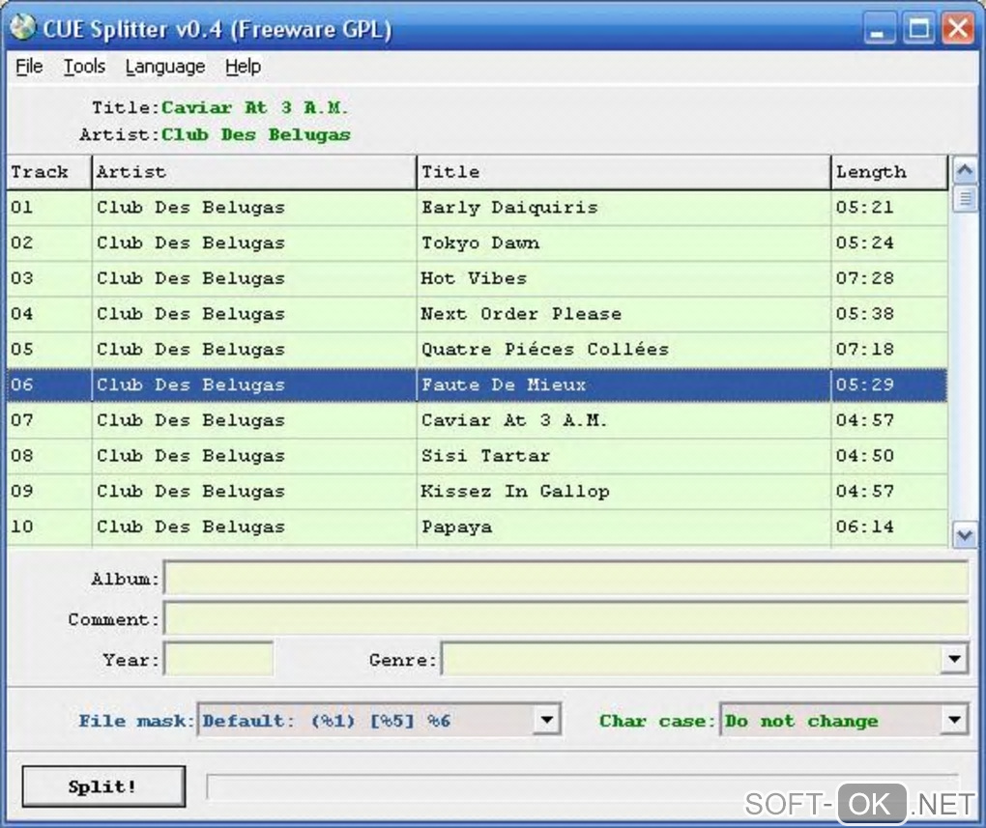The width and height of the screenshot is (986, 828).
Task: Open the File mask combo box
Action: coord(379,720)
